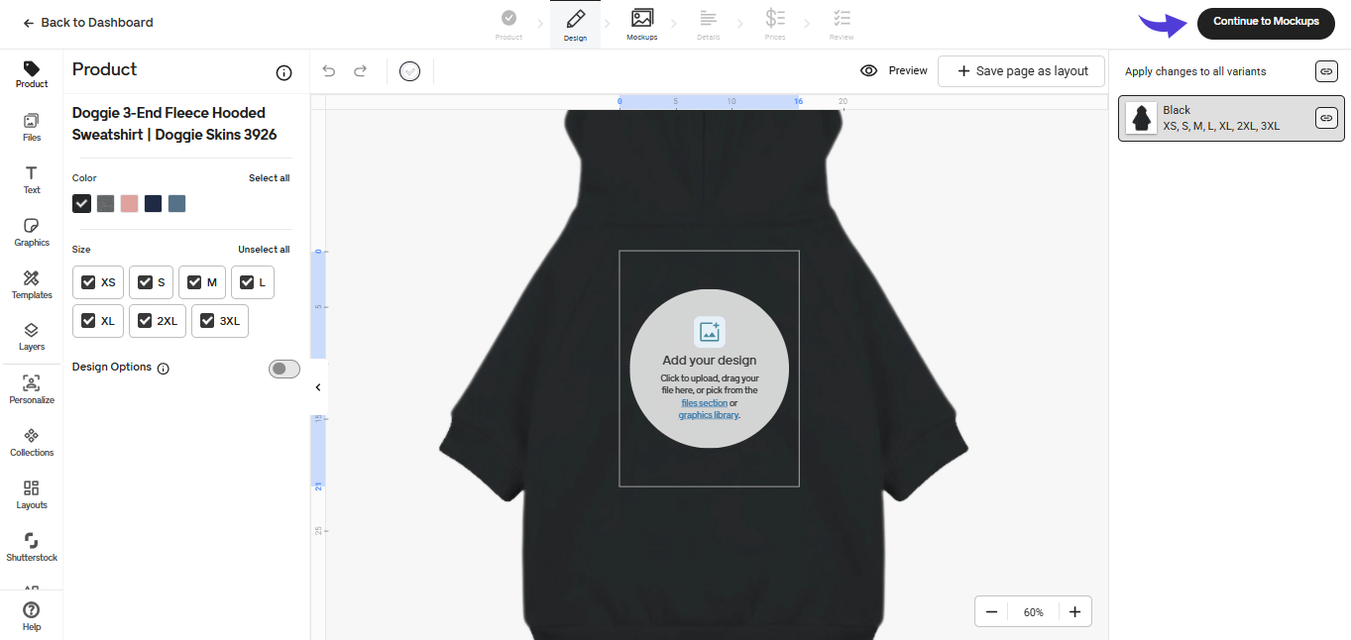
Task: Toggle the Design Options switch
Action: [284, 369]
